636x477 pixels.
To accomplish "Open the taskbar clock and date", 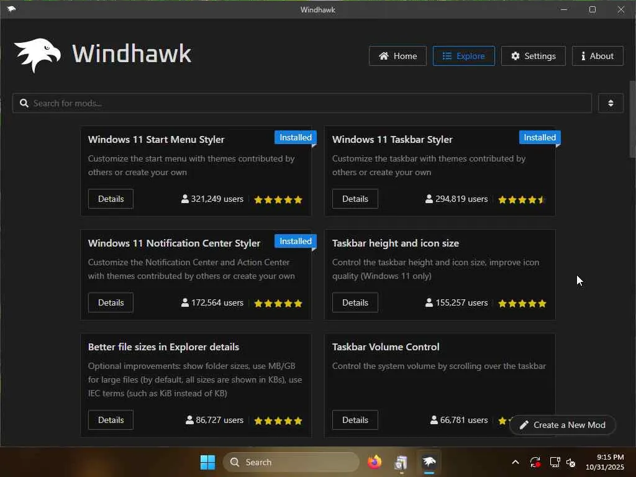I will point(605,462).
